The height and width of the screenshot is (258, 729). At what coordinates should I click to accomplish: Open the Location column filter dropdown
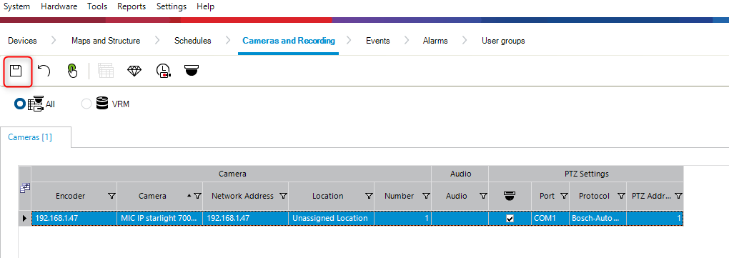[x=369, y=196]
